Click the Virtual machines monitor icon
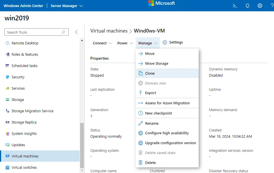Image resolution: width=274 pixels, height=173 pixels. [x=7, y=156]
